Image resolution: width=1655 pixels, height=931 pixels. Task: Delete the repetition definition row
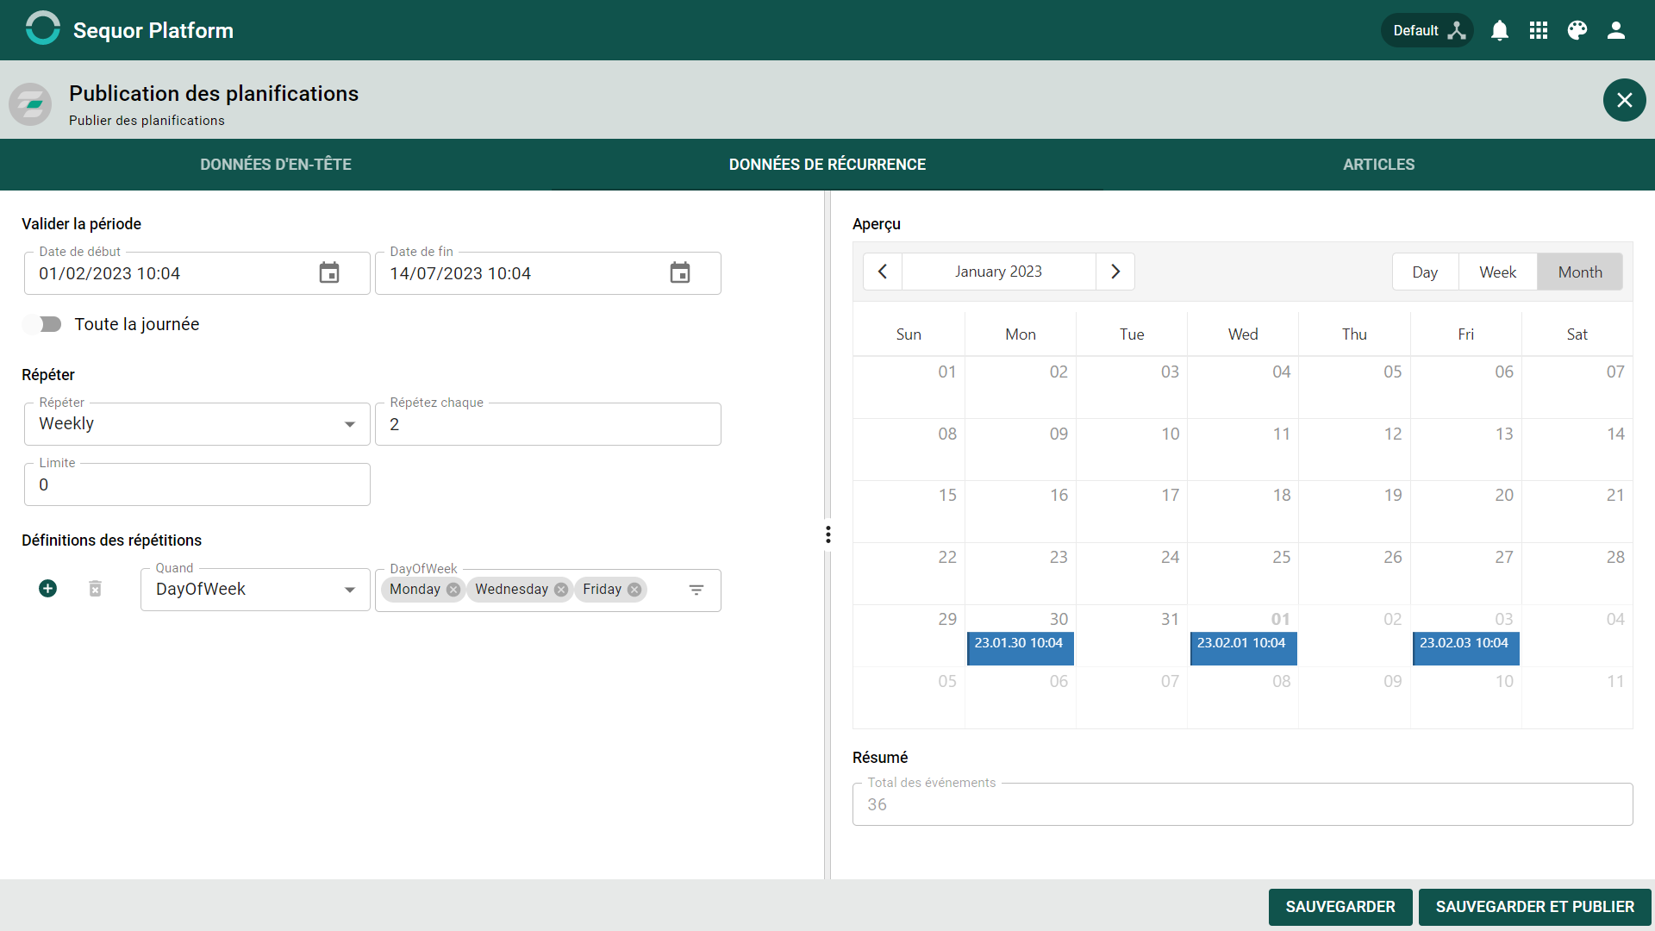[95, 589]
